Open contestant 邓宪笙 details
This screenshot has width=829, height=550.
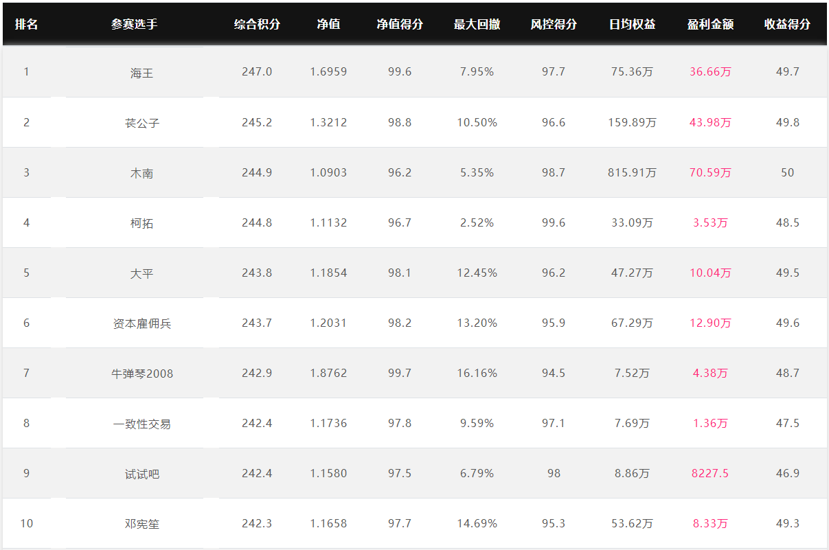141,524
